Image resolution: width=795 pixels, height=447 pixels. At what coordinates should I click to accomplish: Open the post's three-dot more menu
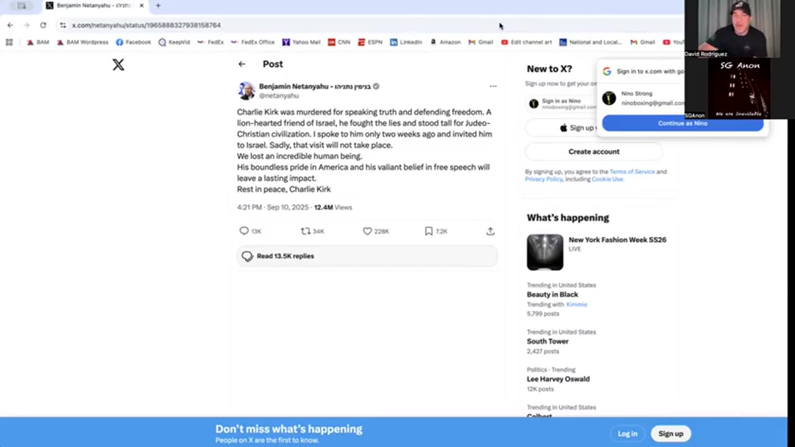coord(493,86)
